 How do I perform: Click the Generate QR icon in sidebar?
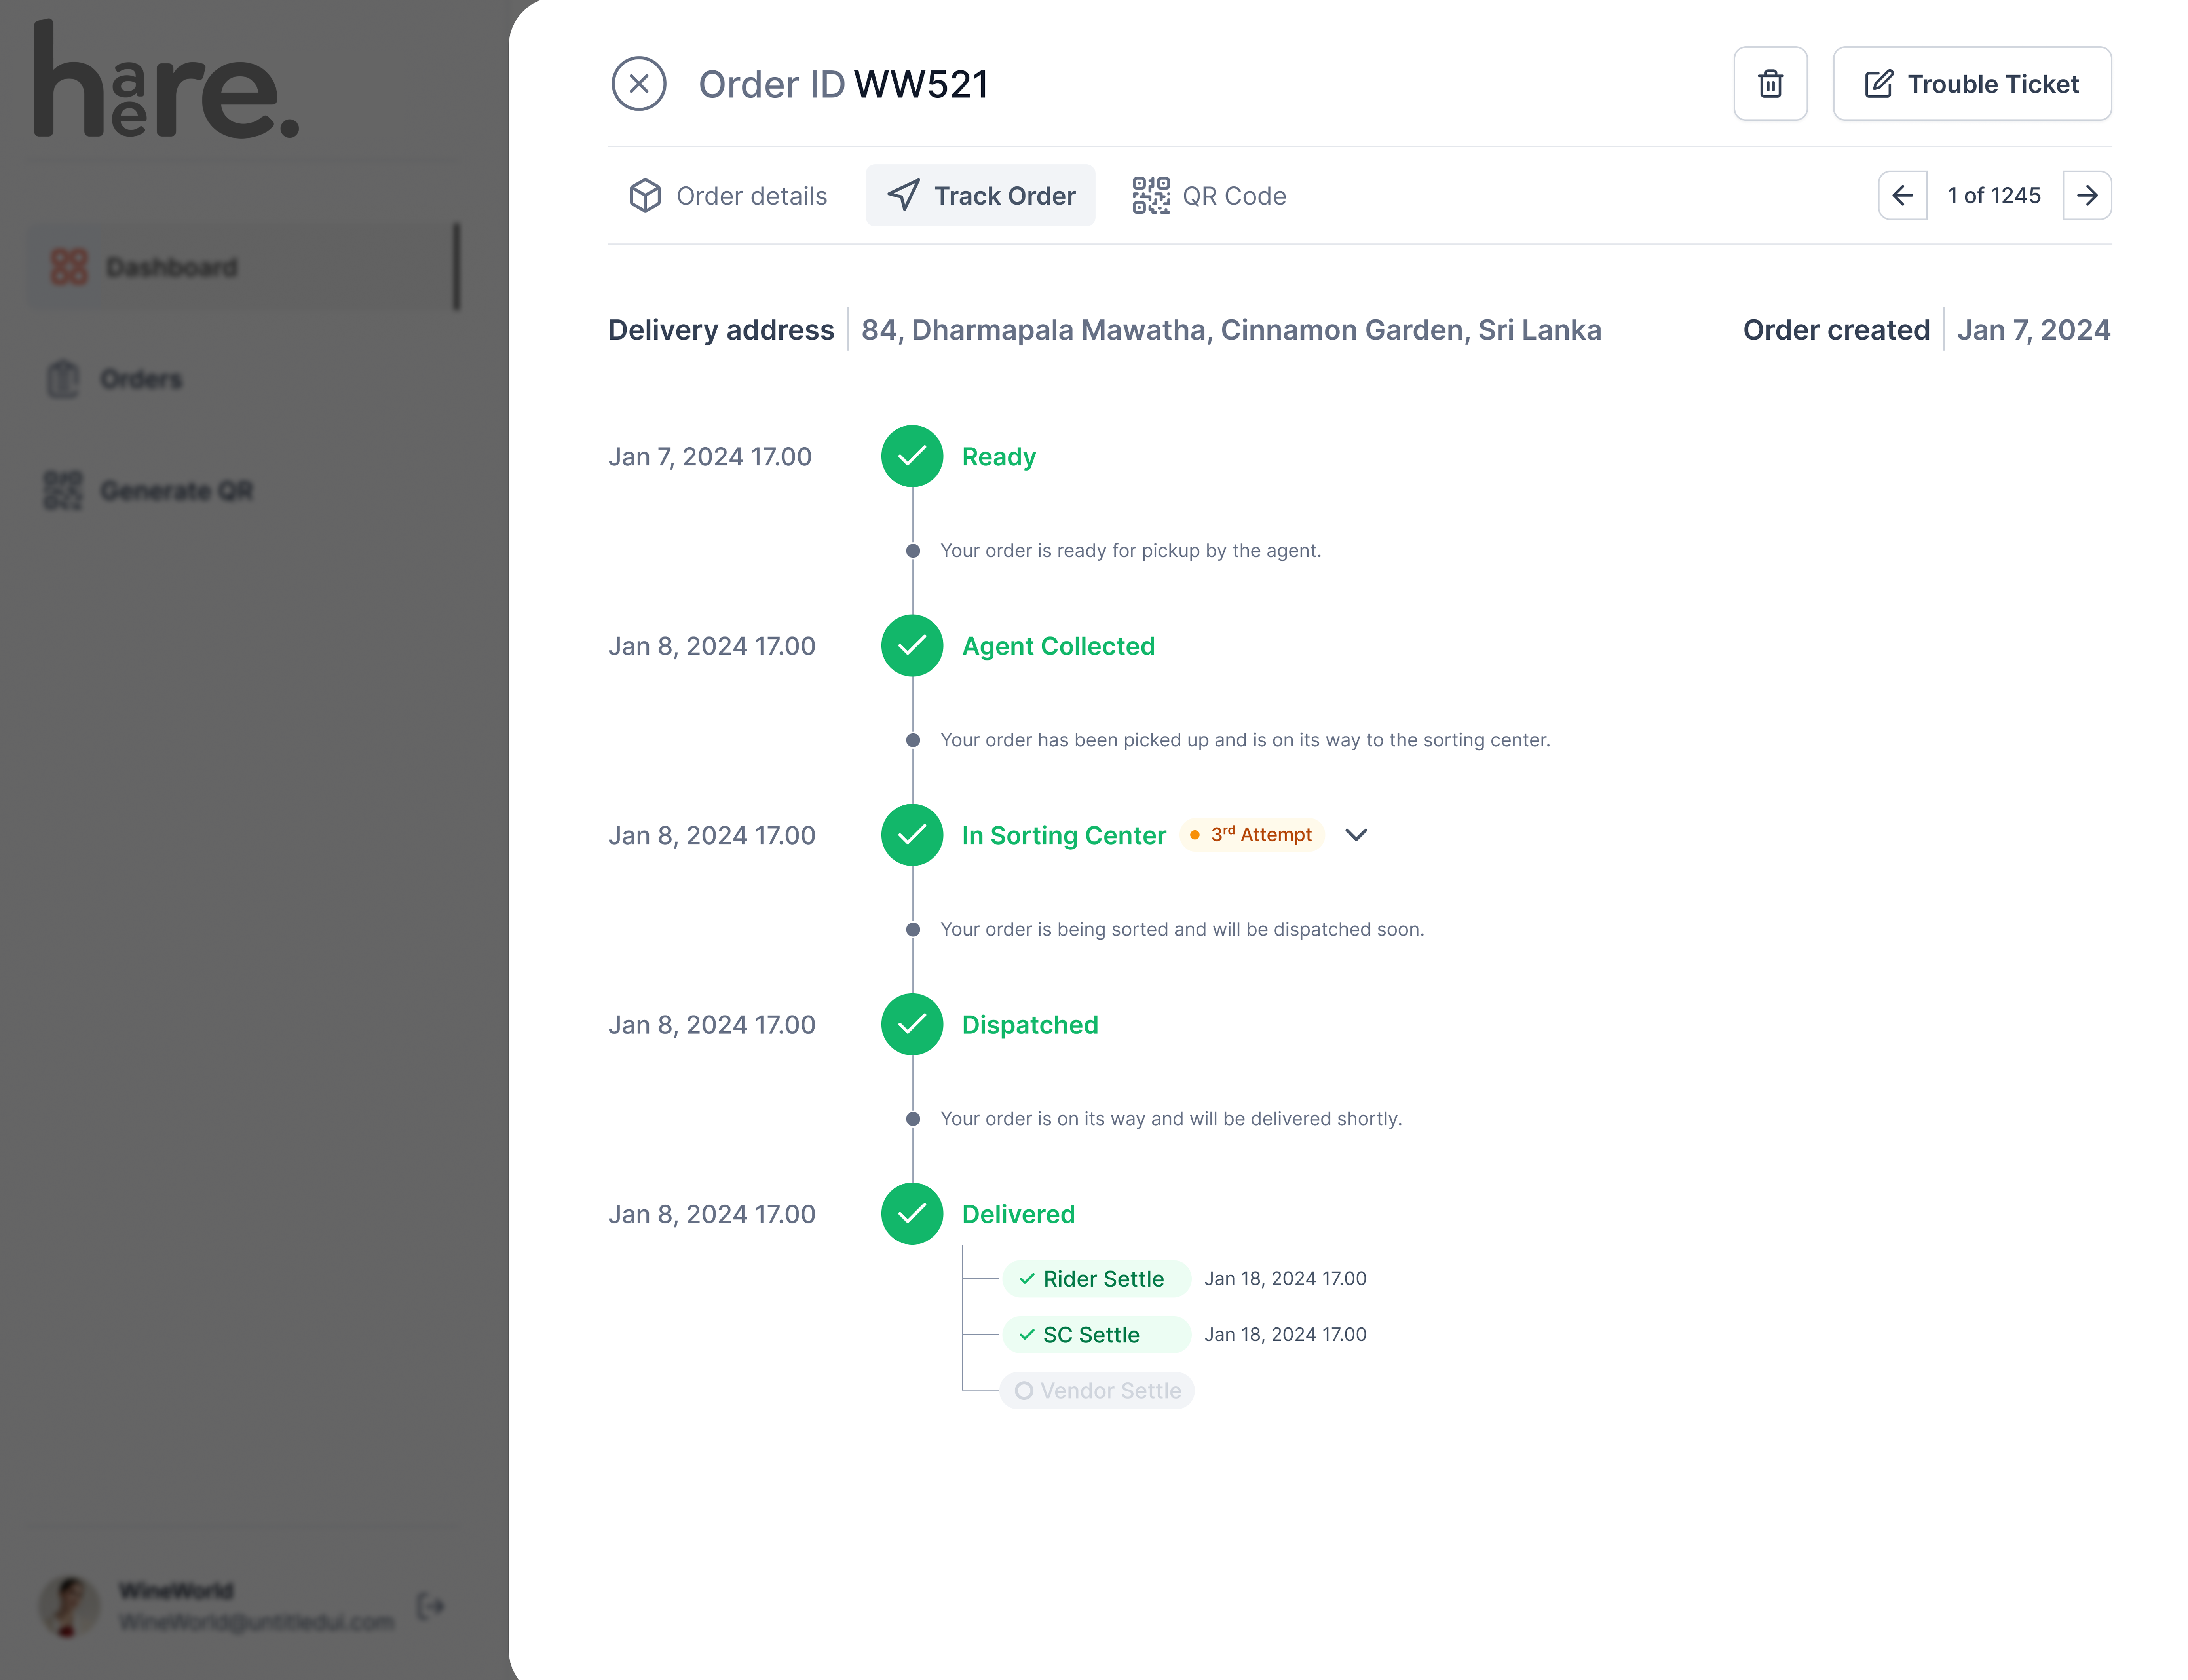(x=63, y=490)
